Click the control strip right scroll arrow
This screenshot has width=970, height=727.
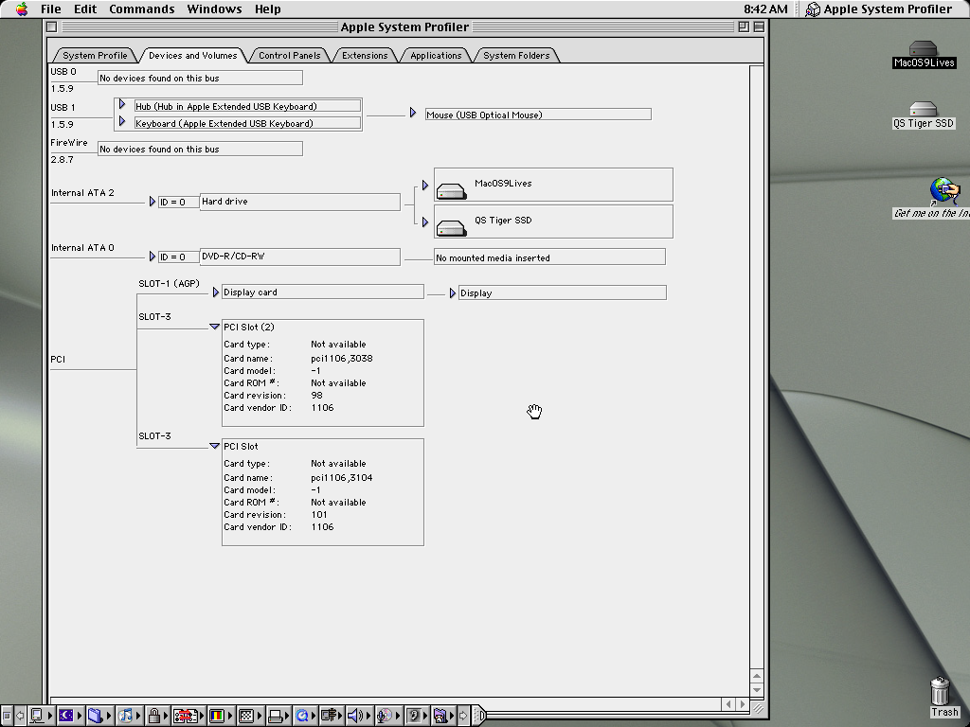tap(463, 716)
